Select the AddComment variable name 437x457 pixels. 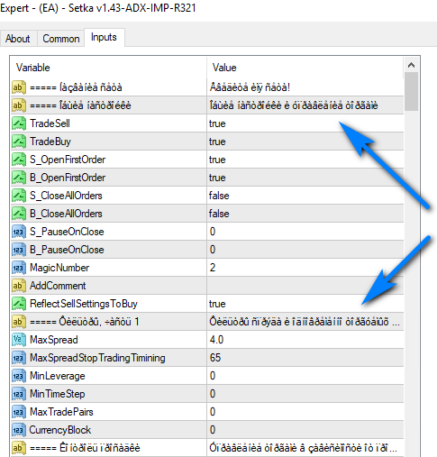[58, 286]
